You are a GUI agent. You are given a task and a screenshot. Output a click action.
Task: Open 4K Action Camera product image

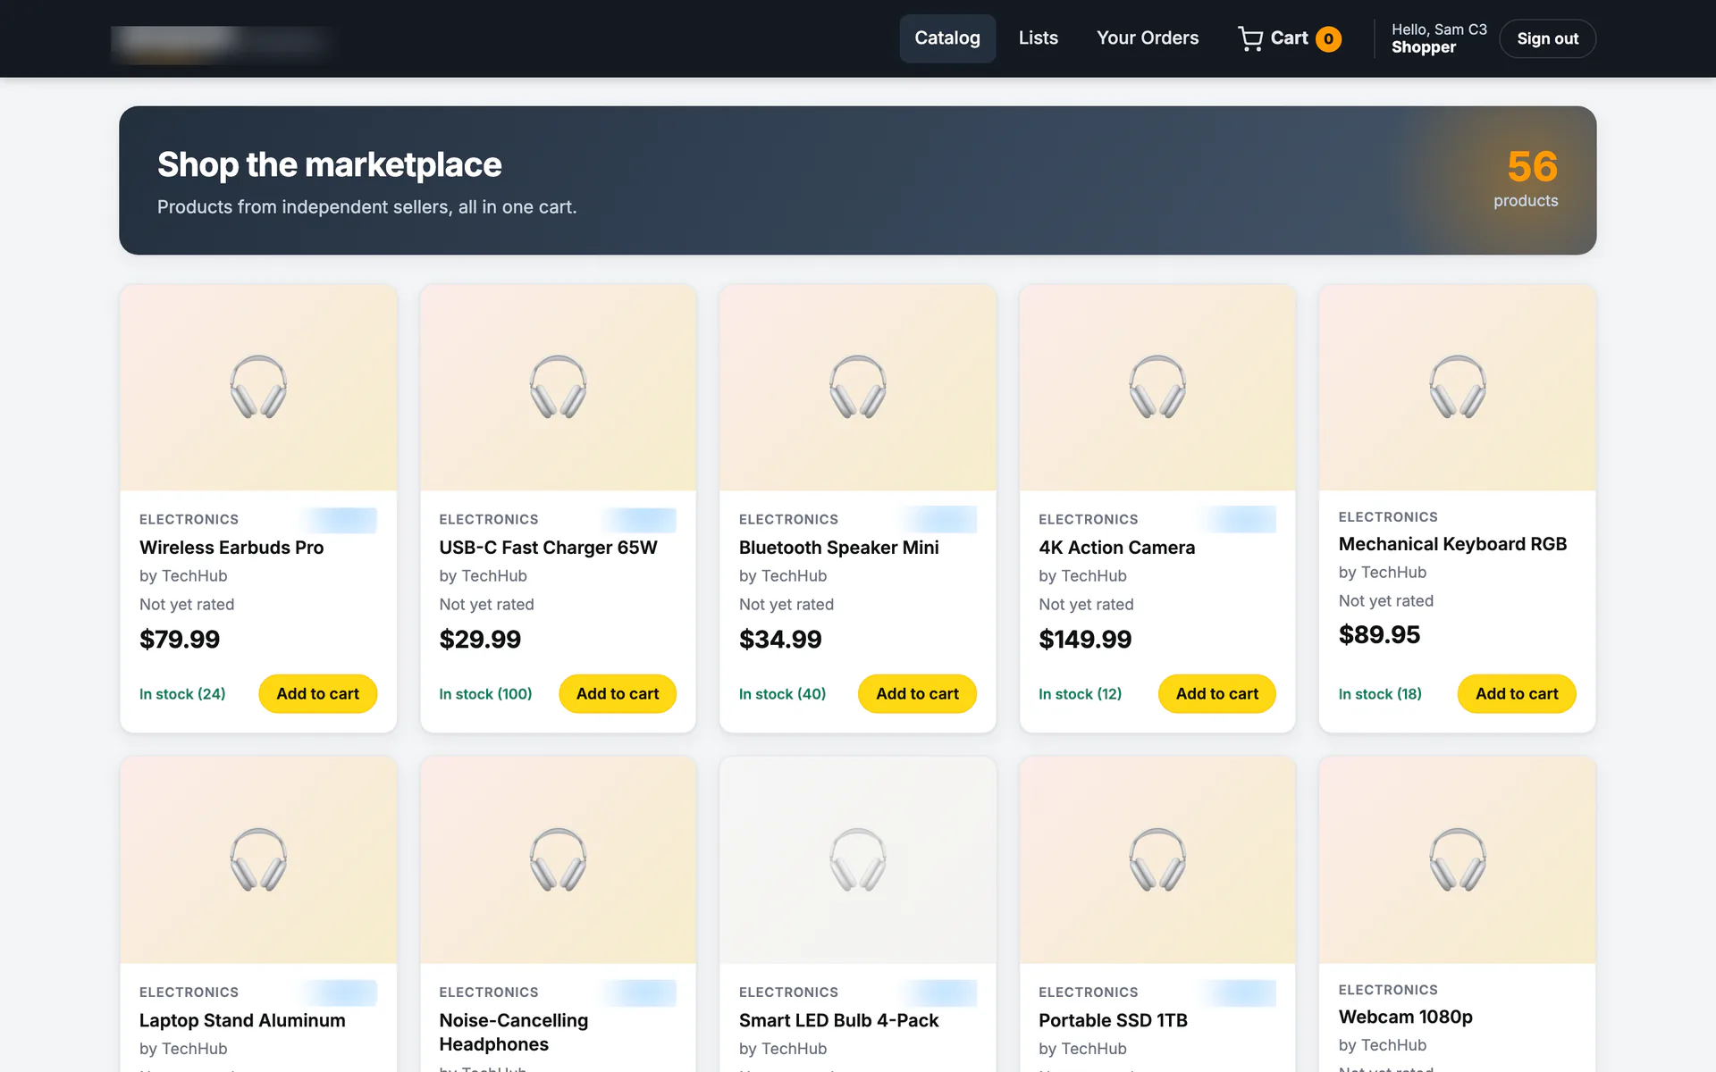pyautogui.click(x=1157, y=388)
